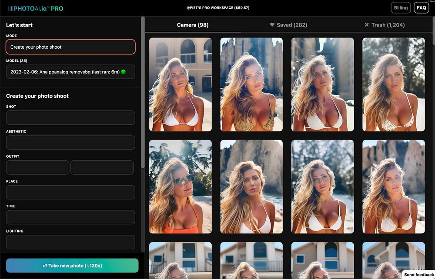
Task: Open the first photo in the third row
Action: 181,260
